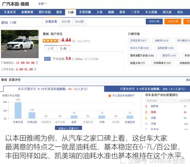This screenshot has width=190, height=167.
Task: Click 空间足够(587) impression tag
Action: coord(139,41)
